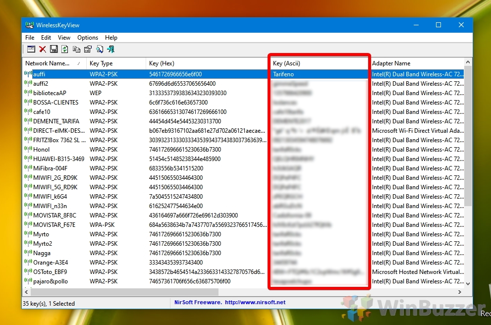Open the Edit menu
The height and width of the screenshot is (325, 491).
point(46,38)
